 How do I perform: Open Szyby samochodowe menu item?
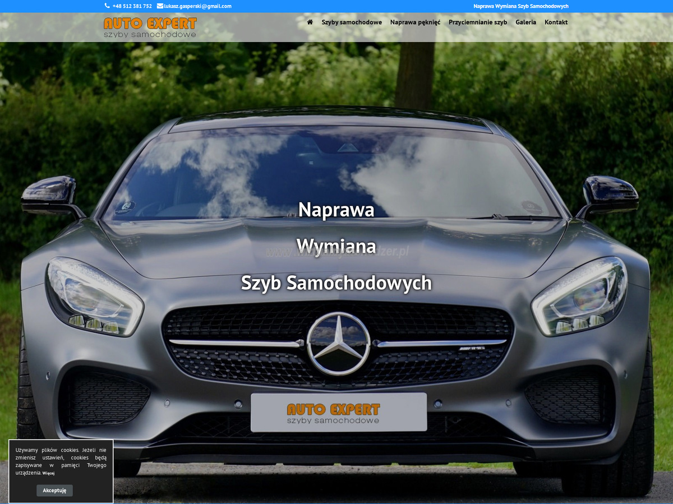tap(352, 22)
